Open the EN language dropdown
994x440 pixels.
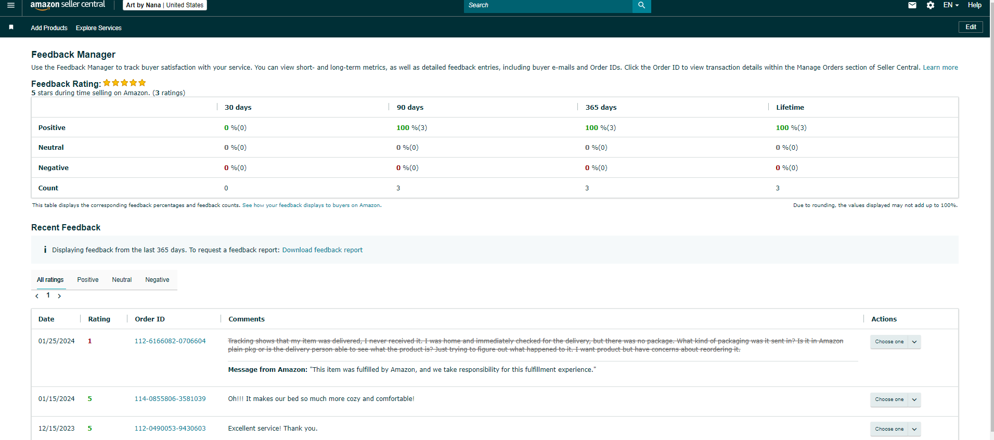click(x=951, y=5)
